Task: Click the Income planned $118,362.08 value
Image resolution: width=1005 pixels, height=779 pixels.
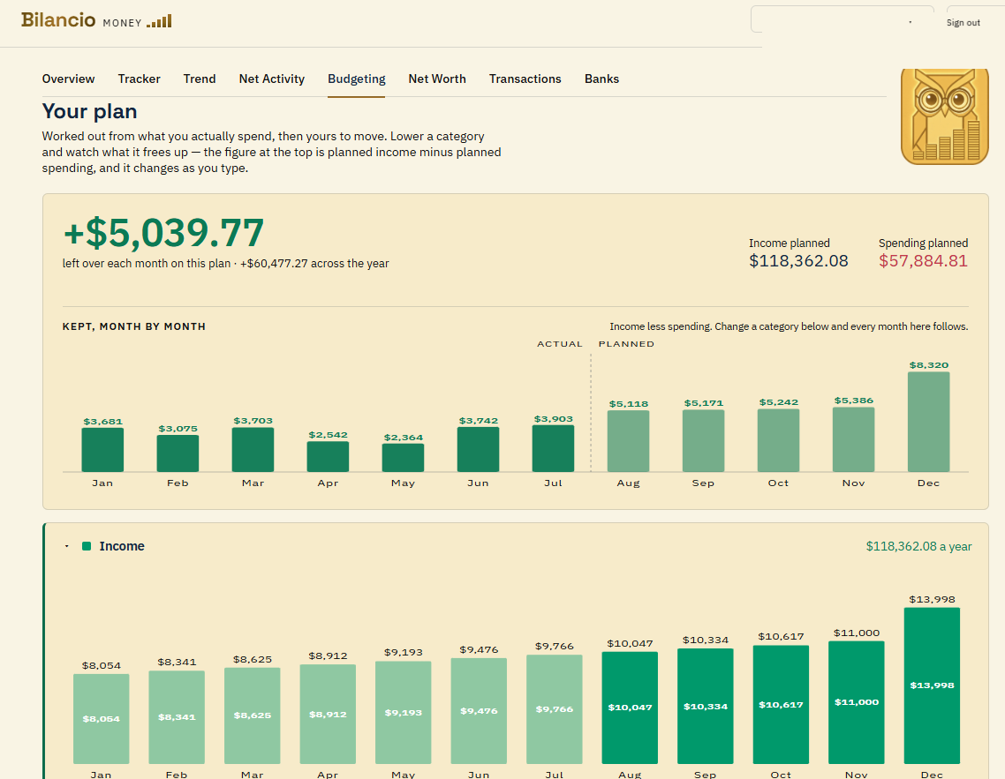Action: 798,260
